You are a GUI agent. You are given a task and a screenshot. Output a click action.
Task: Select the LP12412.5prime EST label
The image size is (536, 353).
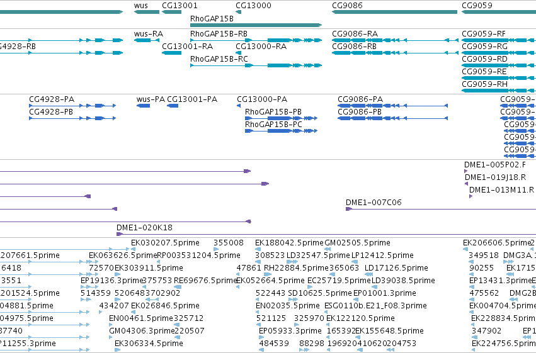point(382,255)
